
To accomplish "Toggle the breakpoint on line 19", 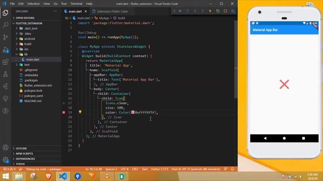I will [x=64, y=112].
